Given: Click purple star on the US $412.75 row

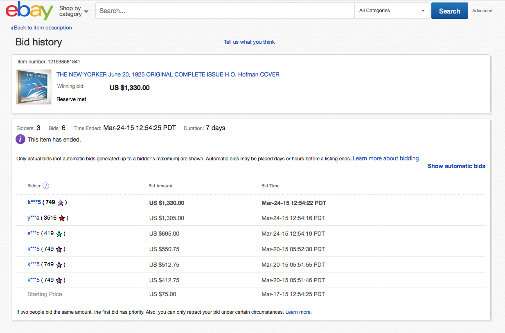Looking at the screenshot, I should point(59,280).
